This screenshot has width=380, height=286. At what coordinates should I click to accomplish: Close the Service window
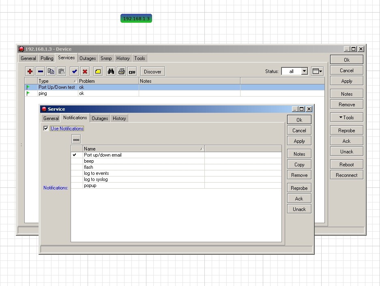tap(309, 109)
